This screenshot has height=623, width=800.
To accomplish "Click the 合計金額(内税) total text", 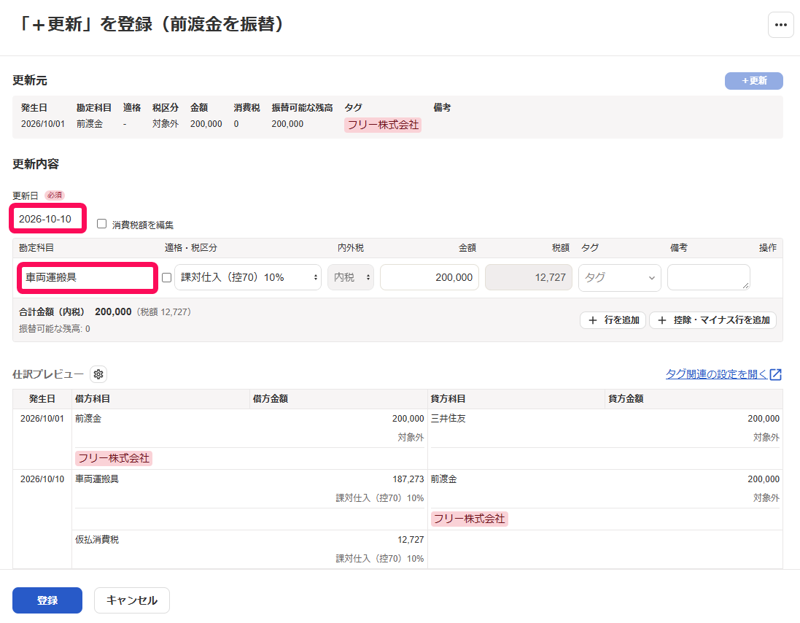I will (52, 311).
